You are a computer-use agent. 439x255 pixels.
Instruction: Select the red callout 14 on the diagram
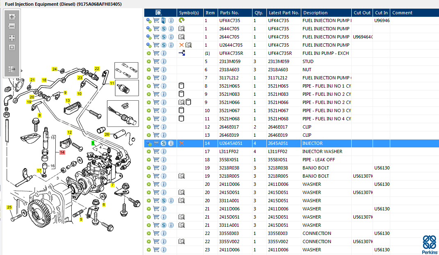(x=62, y=152)
